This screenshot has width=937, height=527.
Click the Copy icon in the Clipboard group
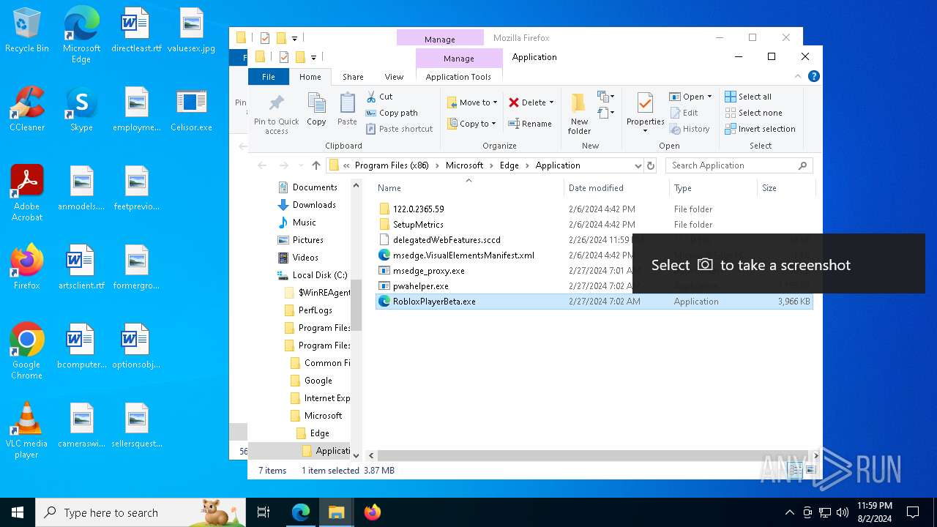point(316,110)
